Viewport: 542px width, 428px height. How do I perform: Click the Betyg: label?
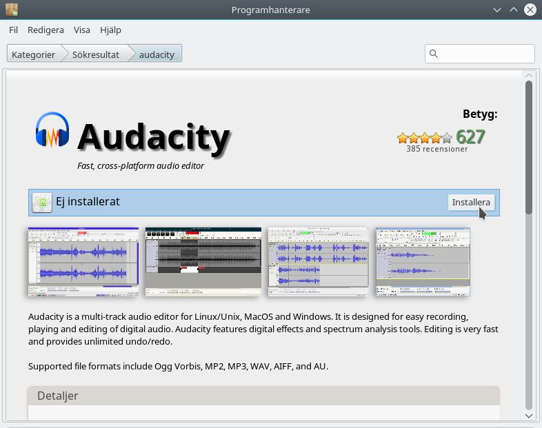pyautogui.click(x=480, y=114)
